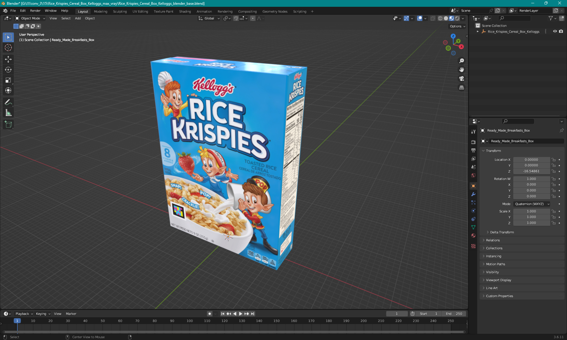Toggle lock on Scale Z
The width and height of the screenshot is (567, 340).
point(554,223)
